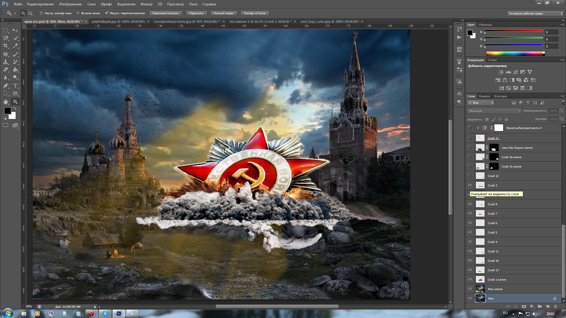Select the Hand tool
The height and width of the screenshot is (318, 566).
[x=6, y=102]
